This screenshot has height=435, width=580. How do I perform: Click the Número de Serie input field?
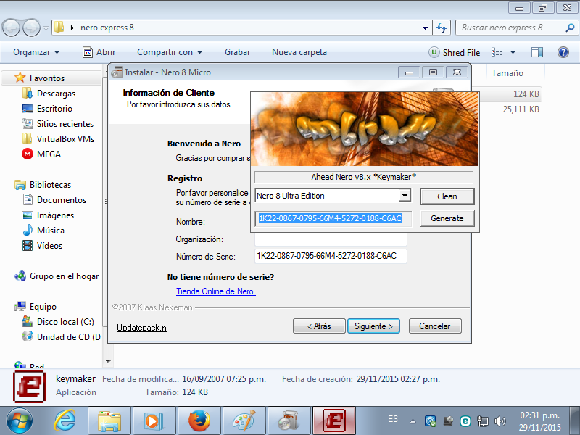331,256
